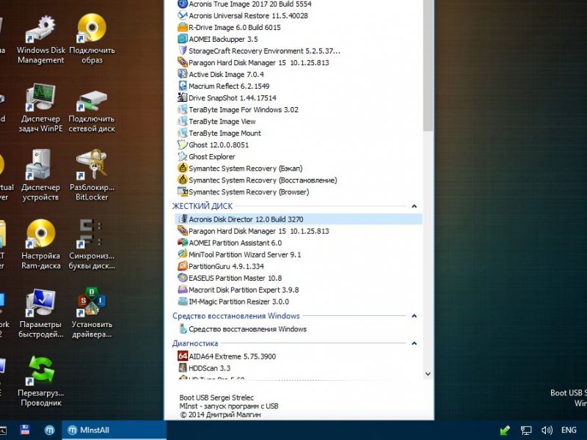Open Диспетчер устройств desktop shortcut
Viewport: 587px width, 440px height.
point(40,176)
